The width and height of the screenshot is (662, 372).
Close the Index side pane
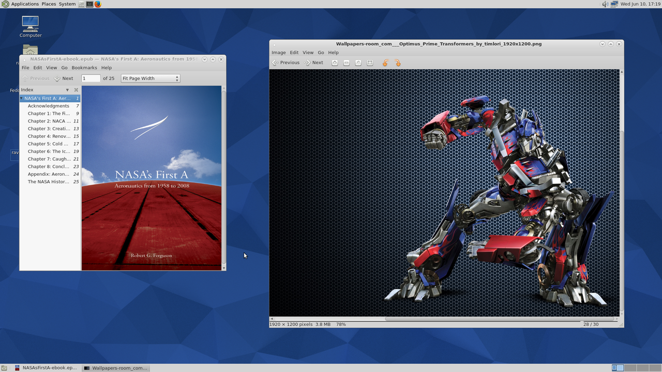[x=76, y=90]
